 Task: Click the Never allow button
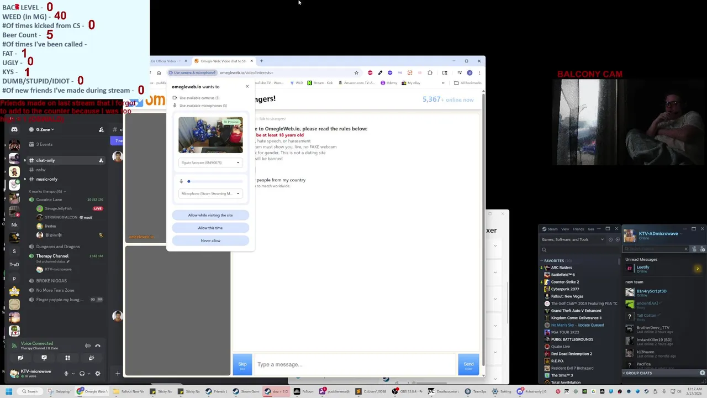210,240
